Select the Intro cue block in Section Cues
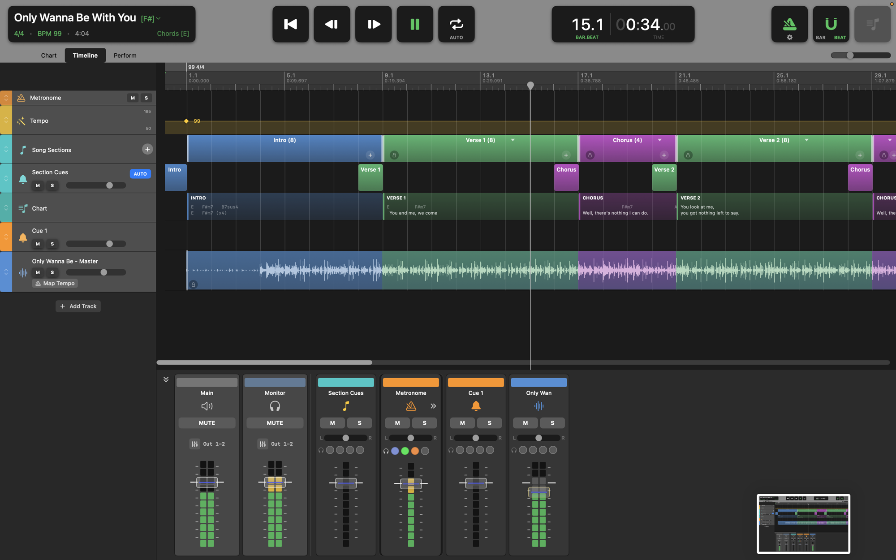The height and width of the screenshot is (560, 896). tap(176, 177)
